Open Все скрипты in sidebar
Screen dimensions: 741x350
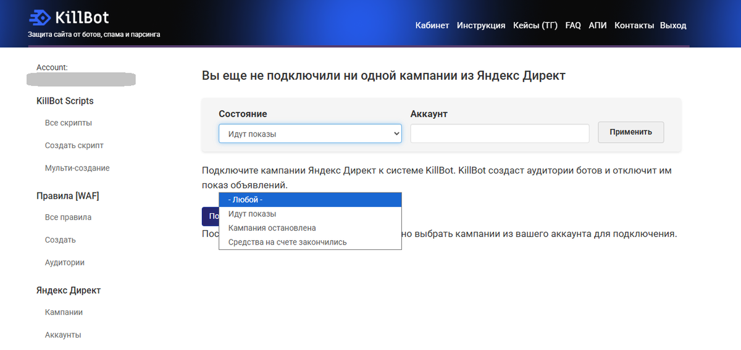pyautogui.click(x=69, y=123)
